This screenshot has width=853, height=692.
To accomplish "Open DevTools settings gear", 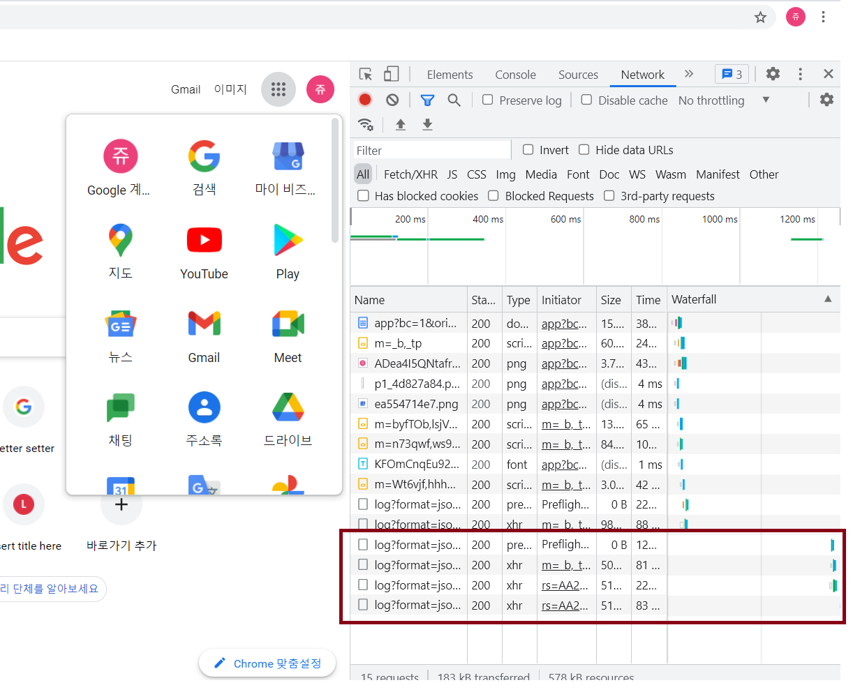I will tap(773, 73).
